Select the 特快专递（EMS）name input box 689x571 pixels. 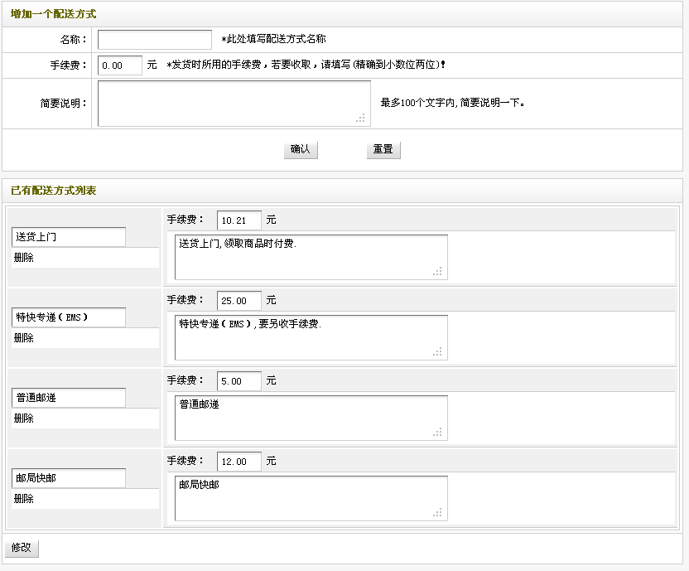[68, 317]
